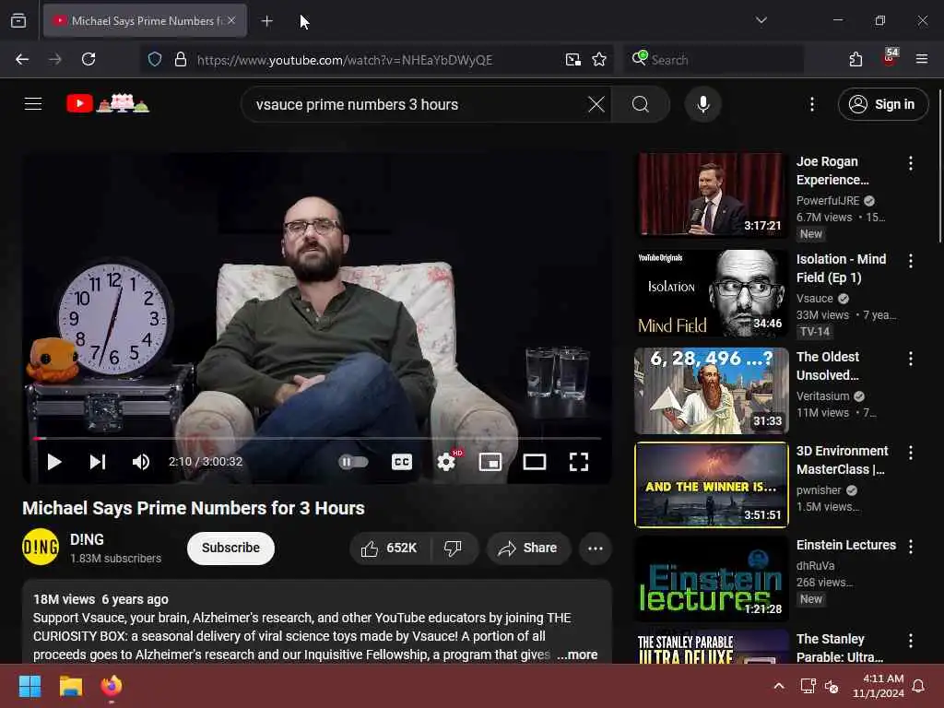Enable theater mode view
Image resolution: width=944 pixels, height=708 pixels.
click(535, 462)
